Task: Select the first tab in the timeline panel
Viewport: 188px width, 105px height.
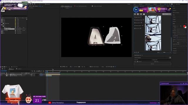Action: coord(4,69)
